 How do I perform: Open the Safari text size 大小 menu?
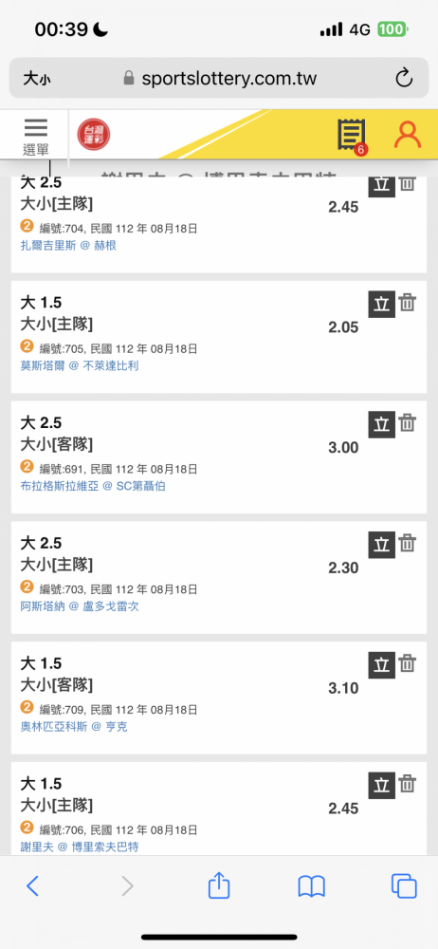[36, 79]
